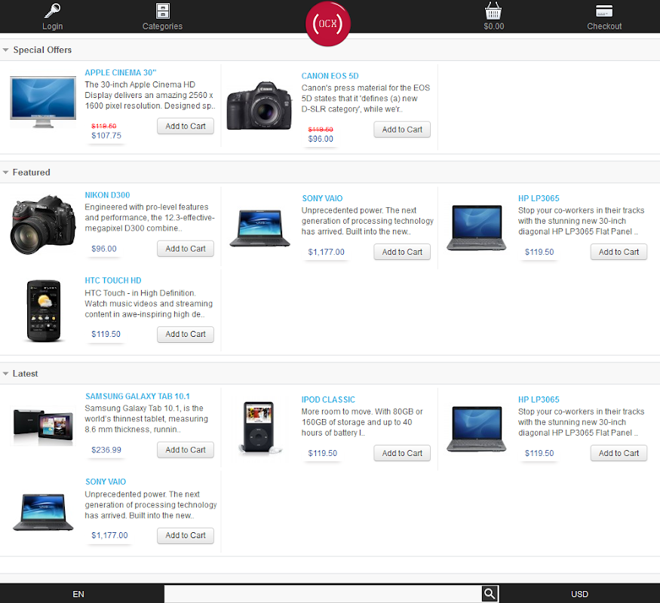This screenshot has height=603, width=660.
Task: Add Samsung Galaxy Tab 10.1 to cart
Action: click(186, 450)
